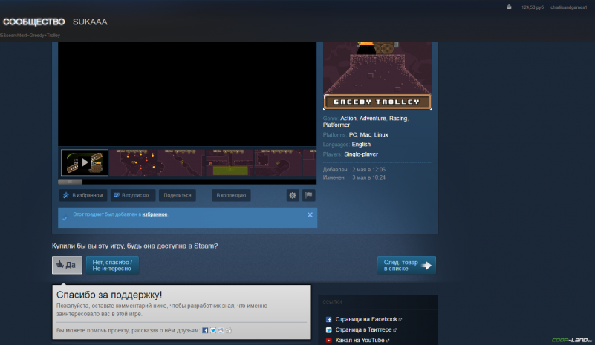Open the charlieandgames1 account name
This screenshot has width=595, height=345.
pos(568,7)
